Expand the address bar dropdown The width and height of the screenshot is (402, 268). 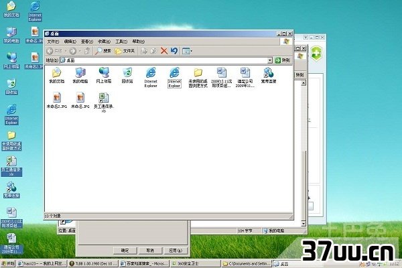click(x=270, y=60)
